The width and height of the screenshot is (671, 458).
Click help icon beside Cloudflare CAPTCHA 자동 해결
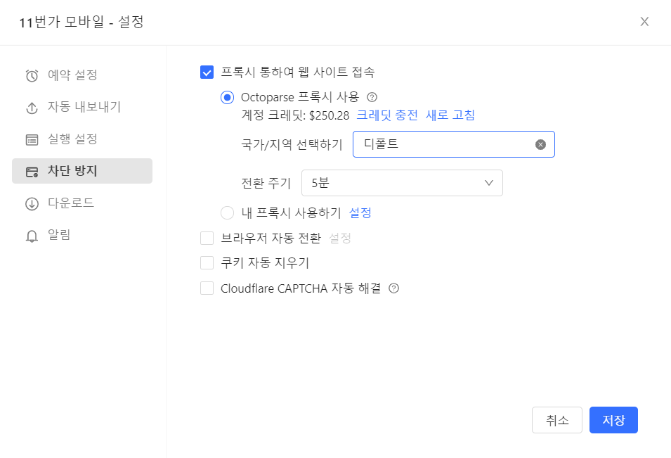click(393, 288)
